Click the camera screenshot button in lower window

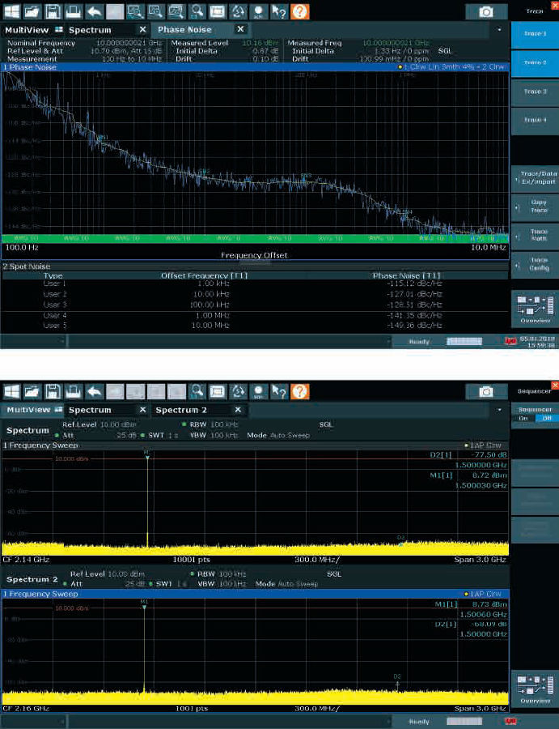(x=485, y=391)
